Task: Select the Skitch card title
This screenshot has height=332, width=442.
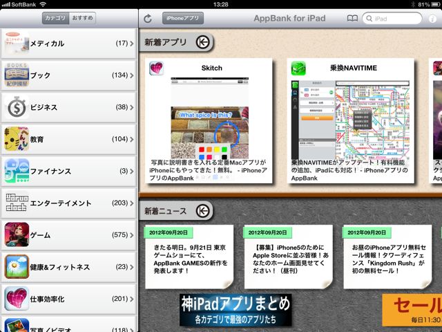Action: [x=212, y=68]
